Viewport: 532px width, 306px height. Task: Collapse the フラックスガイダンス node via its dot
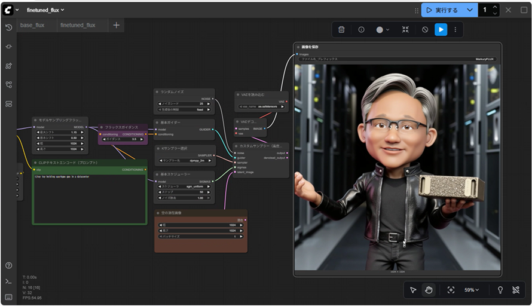(101, 127)
